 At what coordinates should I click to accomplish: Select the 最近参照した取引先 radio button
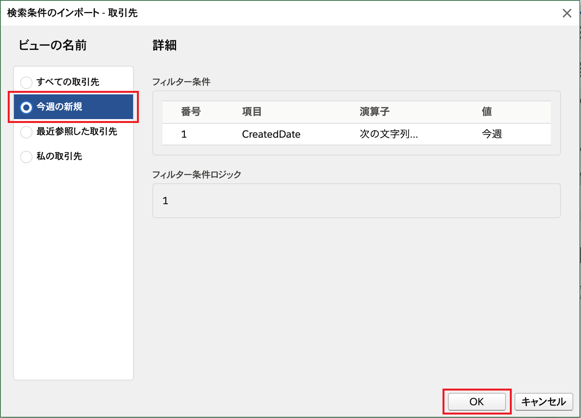pyautogui.click(x=26, y=132)
